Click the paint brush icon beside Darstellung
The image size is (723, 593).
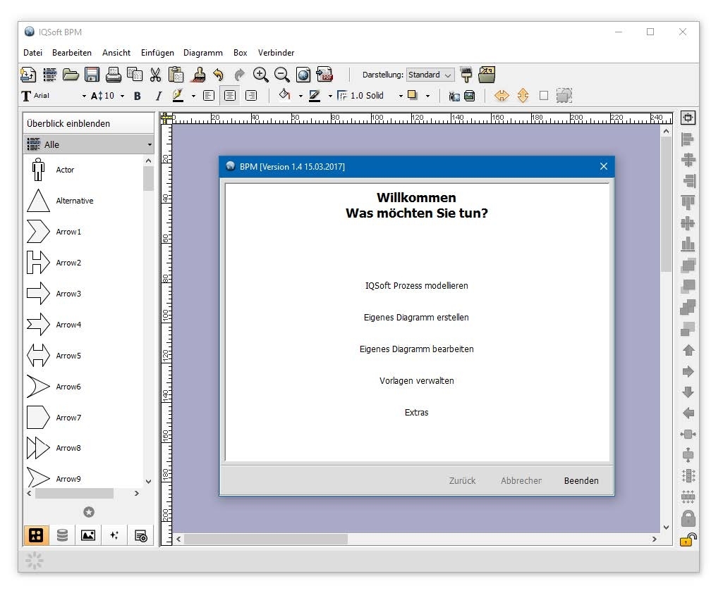coord(466,75)
